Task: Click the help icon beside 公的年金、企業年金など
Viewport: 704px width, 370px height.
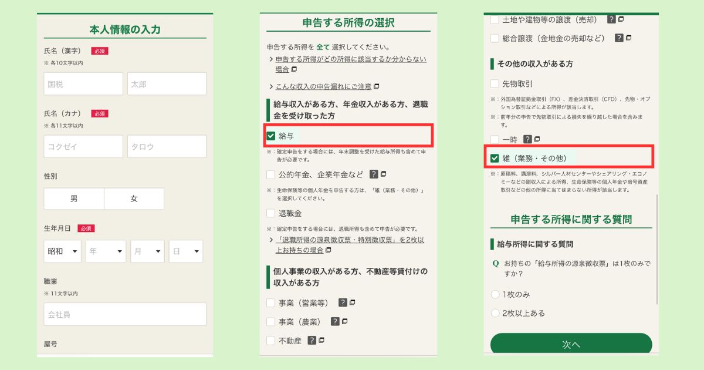Action: point(374,174)
